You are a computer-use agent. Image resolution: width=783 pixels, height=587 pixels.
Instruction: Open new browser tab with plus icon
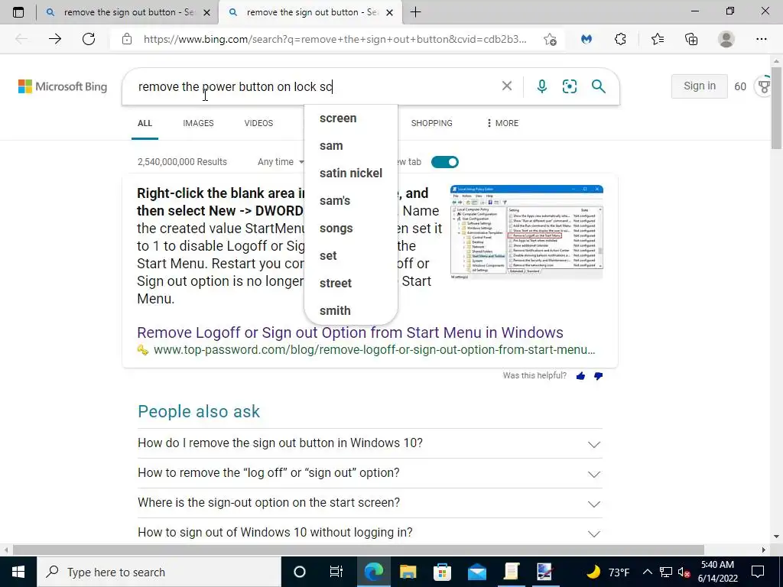point(415,12)
